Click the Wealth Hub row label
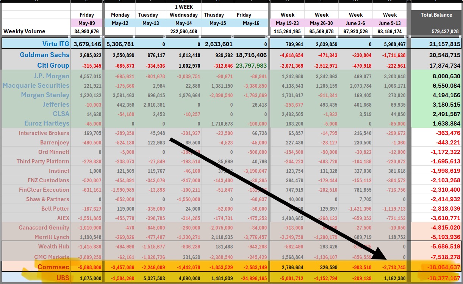The height and width of the screenshot is (284, 463). 54,247
